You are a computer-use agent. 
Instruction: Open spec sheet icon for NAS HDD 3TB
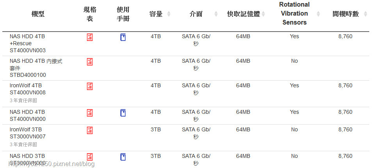tap(90, 157)
